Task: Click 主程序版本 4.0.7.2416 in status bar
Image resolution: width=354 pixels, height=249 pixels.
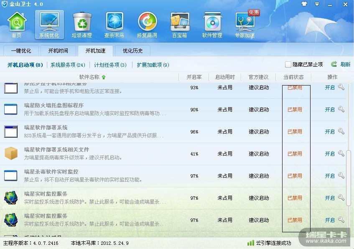Action: [31, 243]
